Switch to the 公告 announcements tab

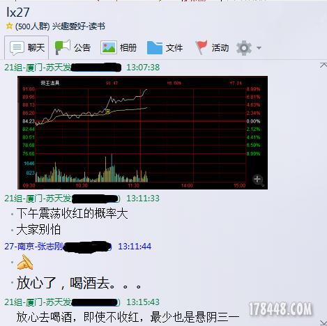73,47
